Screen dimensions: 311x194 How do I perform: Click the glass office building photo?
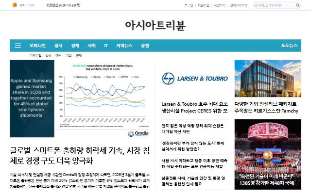[268, 79]
